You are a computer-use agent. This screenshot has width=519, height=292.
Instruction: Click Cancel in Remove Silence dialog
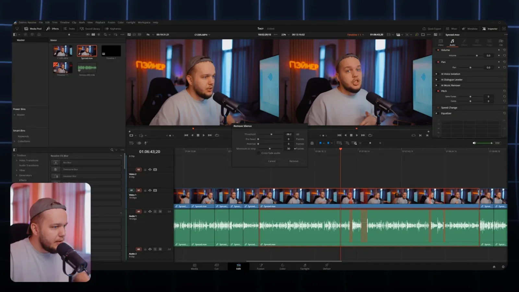[272, 161]
